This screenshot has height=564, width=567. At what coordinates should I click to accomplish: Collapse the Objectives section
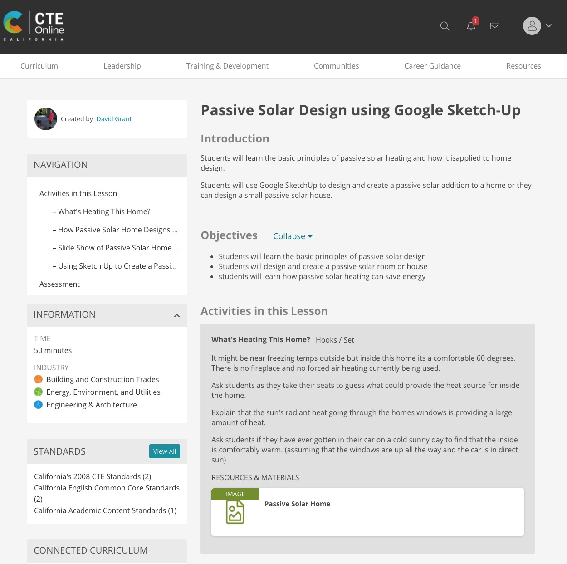pyautogui.click(x=293, y=236)
